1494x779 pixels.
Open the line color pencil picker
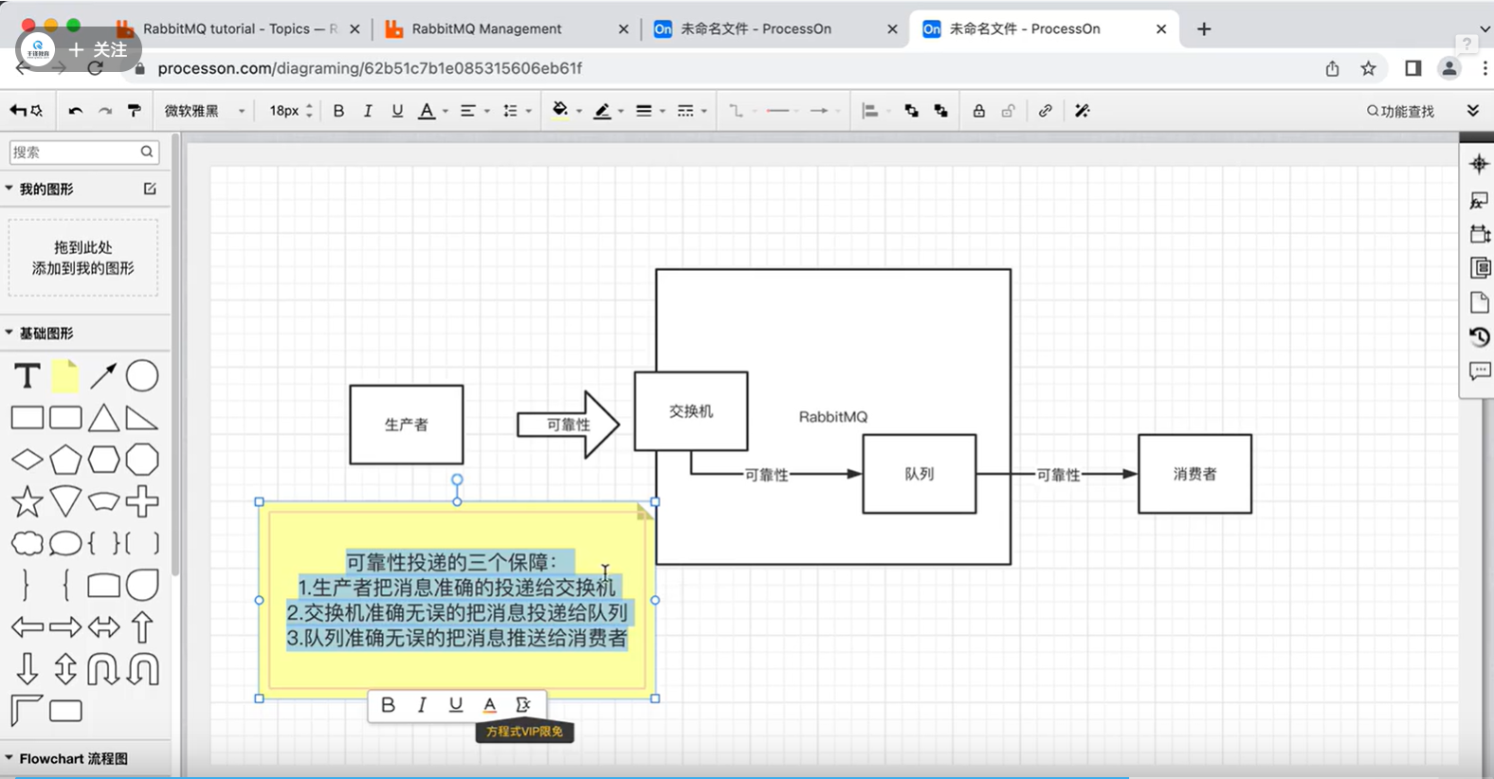pos(608,111)
